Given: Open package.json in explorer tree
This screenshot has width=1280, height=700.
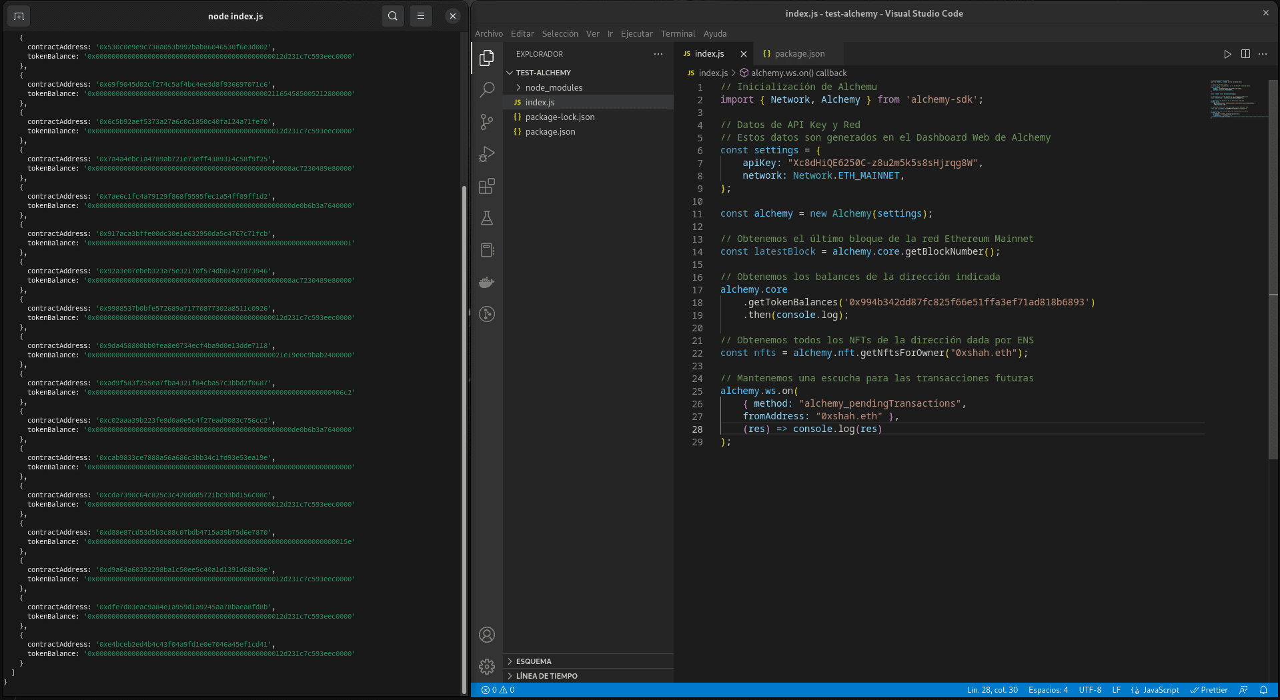Looking at the screenshot, I should (588, 131).
